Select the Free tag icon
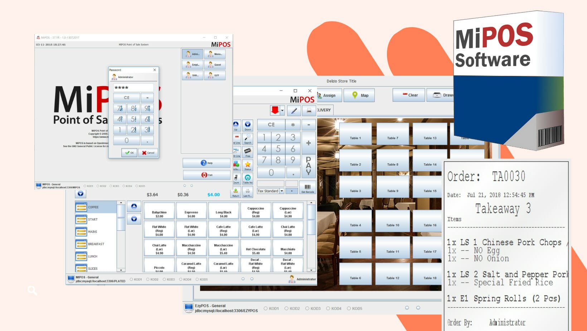This screenshot has width=587, height=331. [248, 152]
